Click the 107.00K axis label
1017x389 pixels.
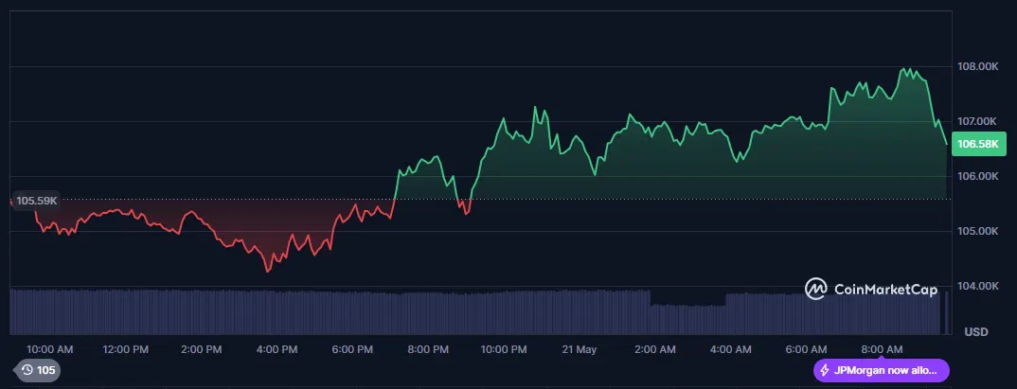[x=977, y=121]
